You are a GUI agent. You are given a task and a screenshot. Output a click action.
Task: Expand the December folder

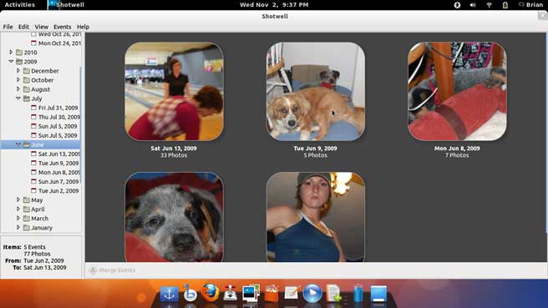coord(18,71)
